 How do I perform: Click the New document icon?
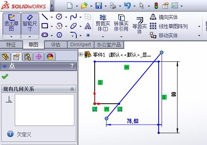(70, 6)
